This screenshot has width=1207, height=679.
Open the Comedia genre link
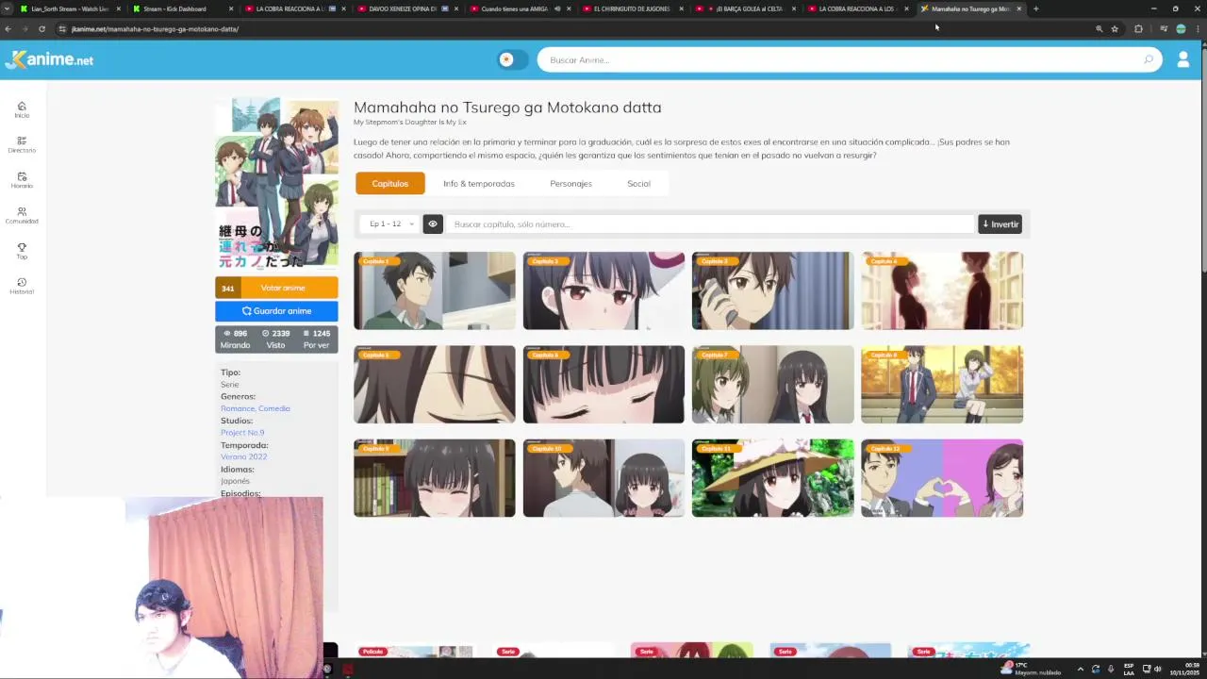(x=274, y=408)
